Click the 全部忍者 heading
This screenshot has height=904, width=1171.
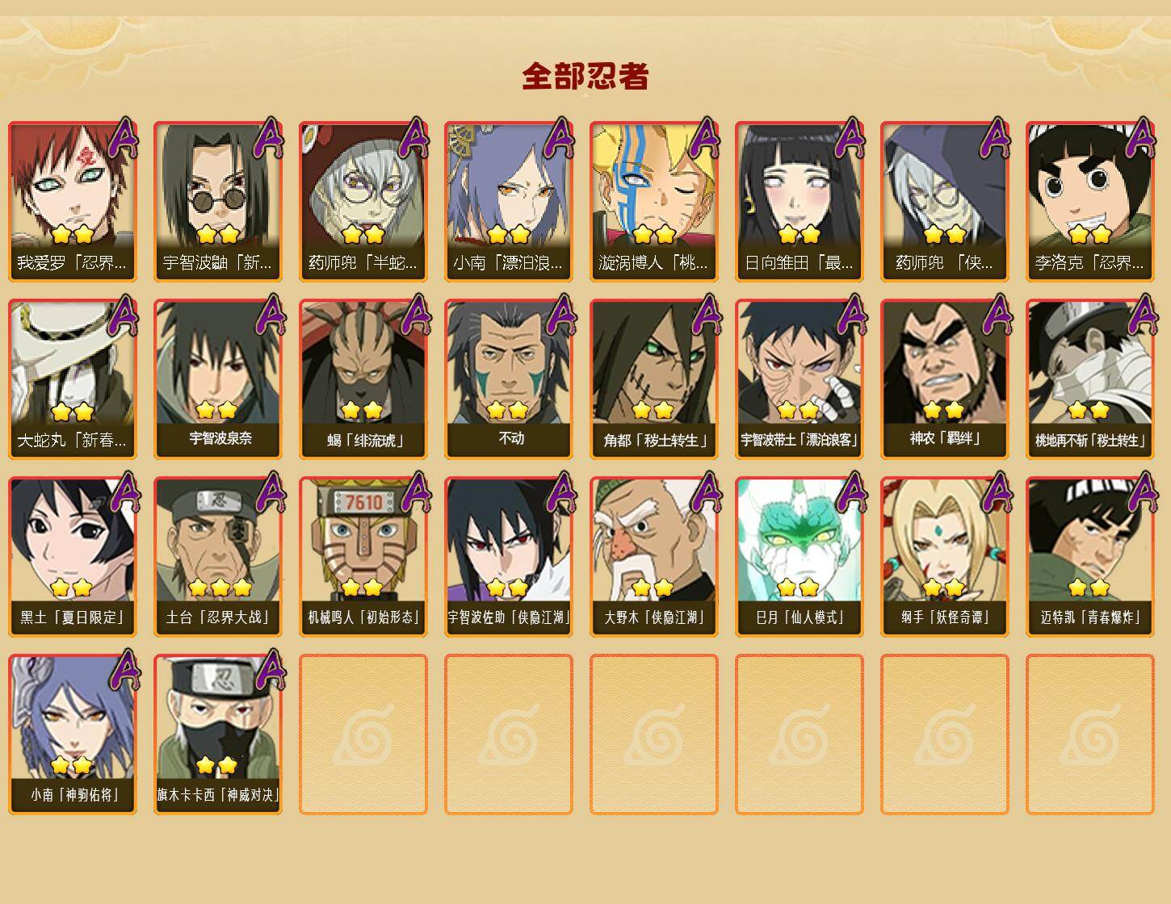[585, 77]
